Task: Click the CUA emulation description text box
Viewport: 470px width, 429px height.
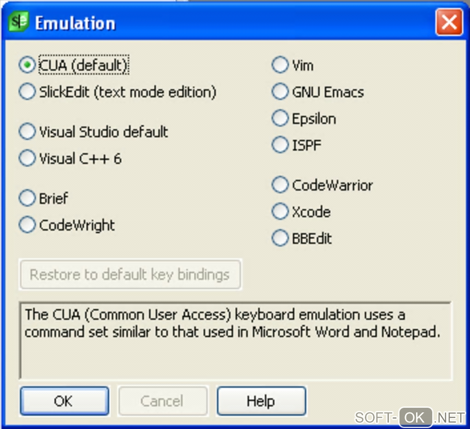Action: pyautogui.click(x=235, y=340)
